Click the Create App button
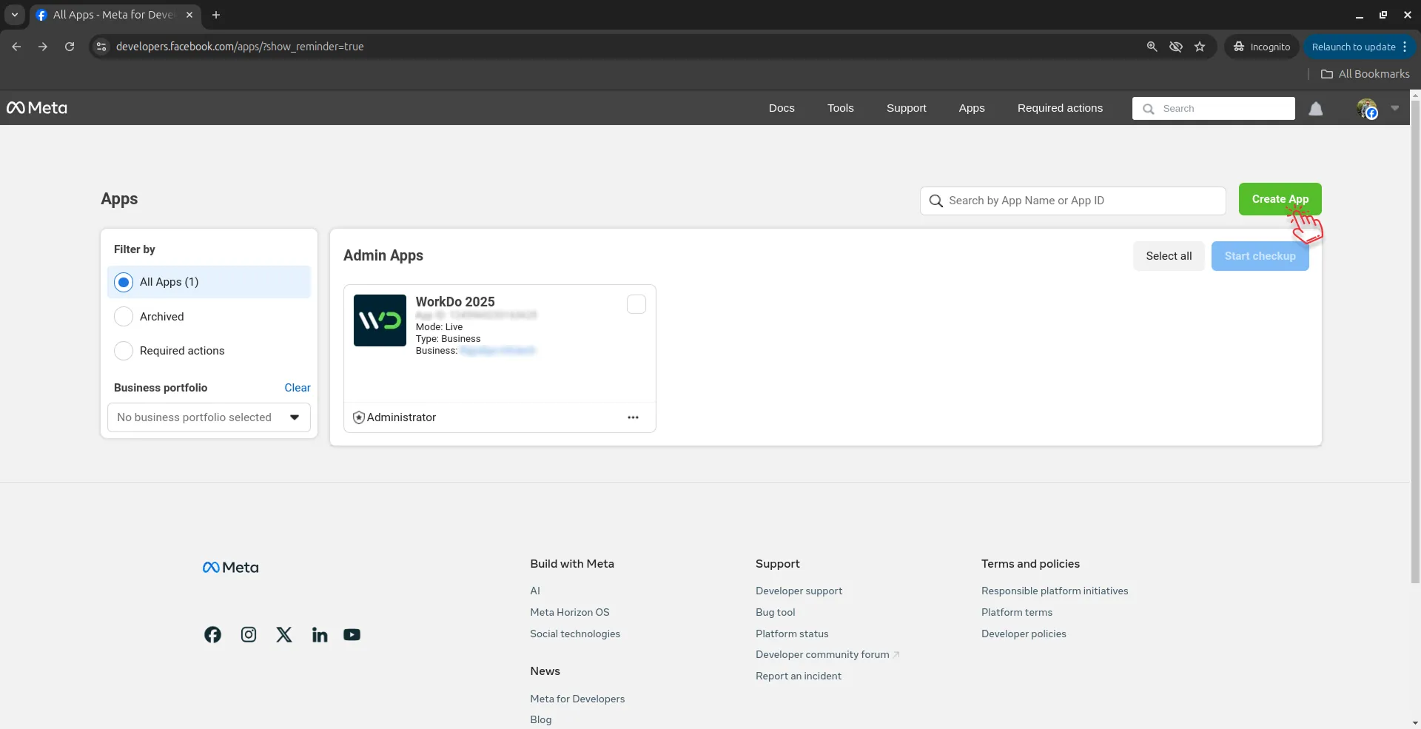Image resolution: width=1421 pixels, height=729 pixels. (1280, 199)
